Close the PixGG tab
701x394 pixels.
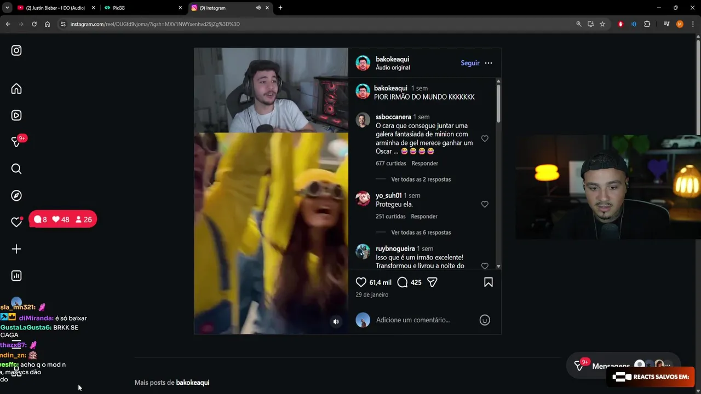point(180,8)
